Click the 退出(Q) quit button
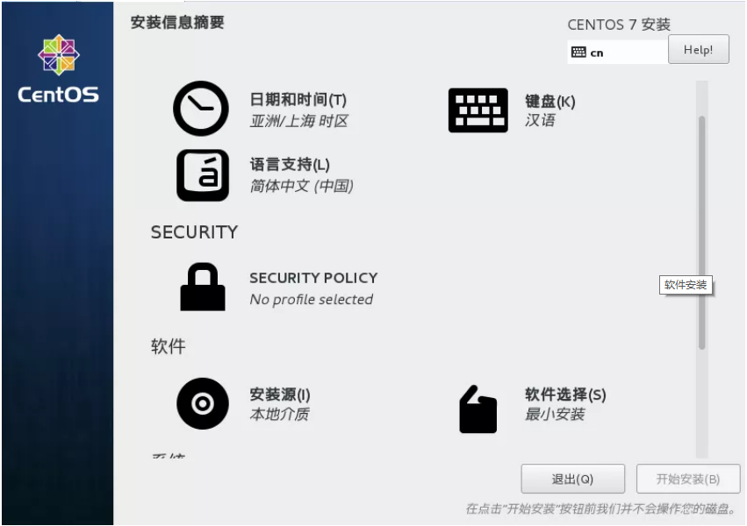 [572, 479]
